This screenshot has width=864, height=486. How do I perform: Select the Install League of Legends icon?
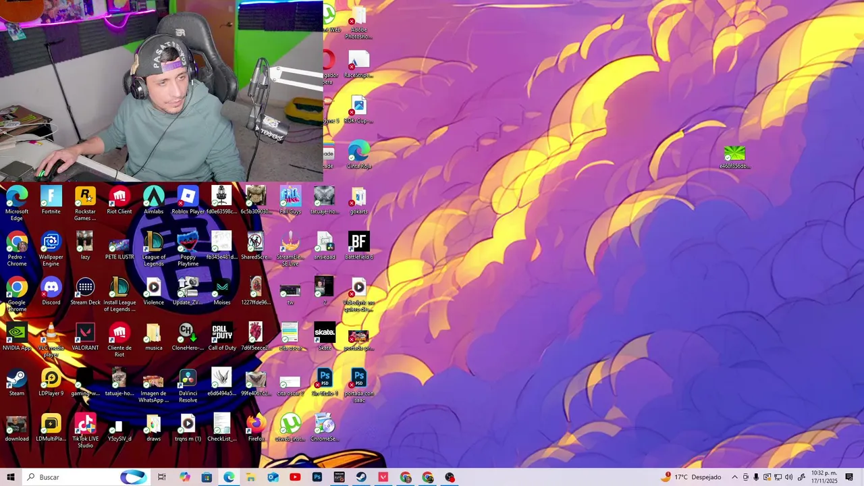pos(119,294)
